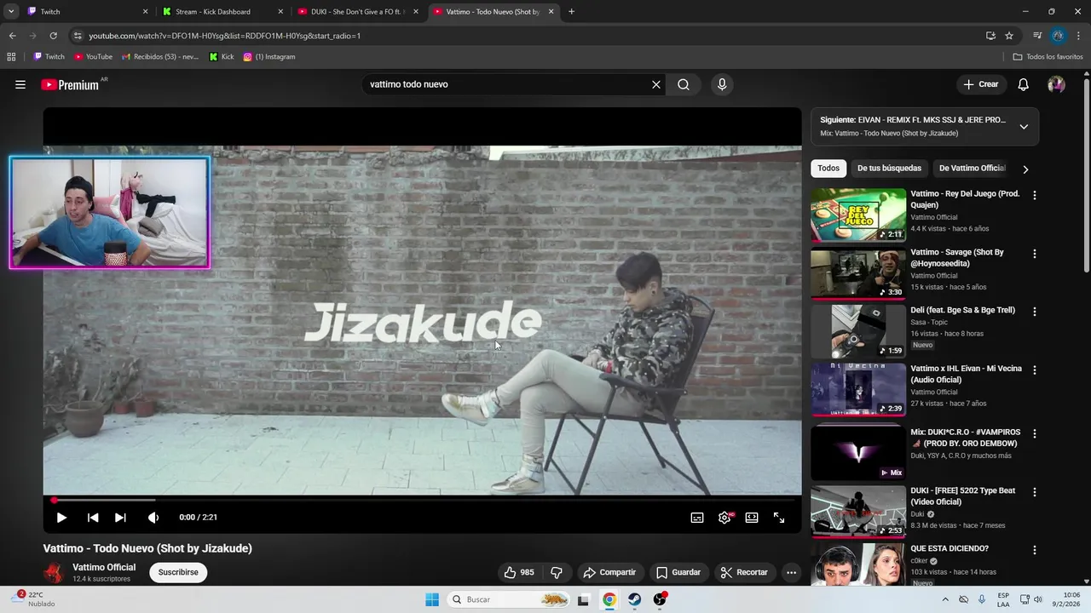Select De tus búsquedas chip
The image size is (1091, 613).
[889, 169]
